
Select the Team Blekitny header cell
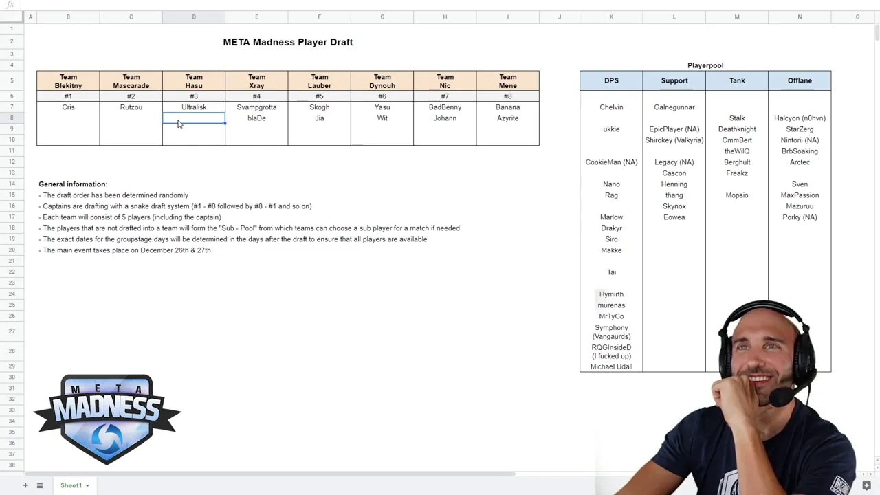[68, 81]
